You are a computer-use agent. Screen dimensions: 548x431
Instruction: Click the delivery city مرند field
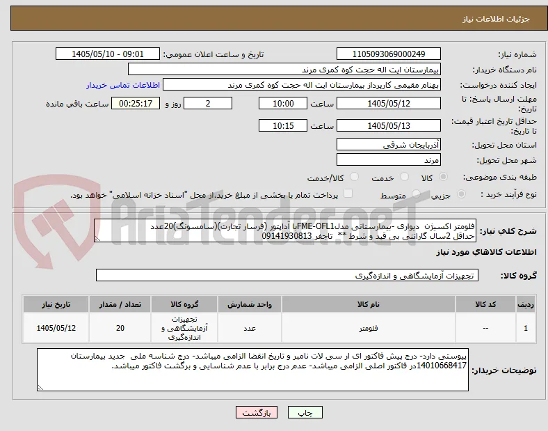[388, 159]
